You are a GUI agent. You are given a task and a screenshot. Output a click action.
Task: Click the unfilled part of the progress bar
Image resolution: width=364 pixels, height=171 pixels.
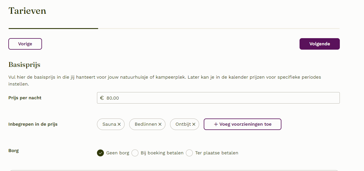pyautogui.click(x=219, y=28)
